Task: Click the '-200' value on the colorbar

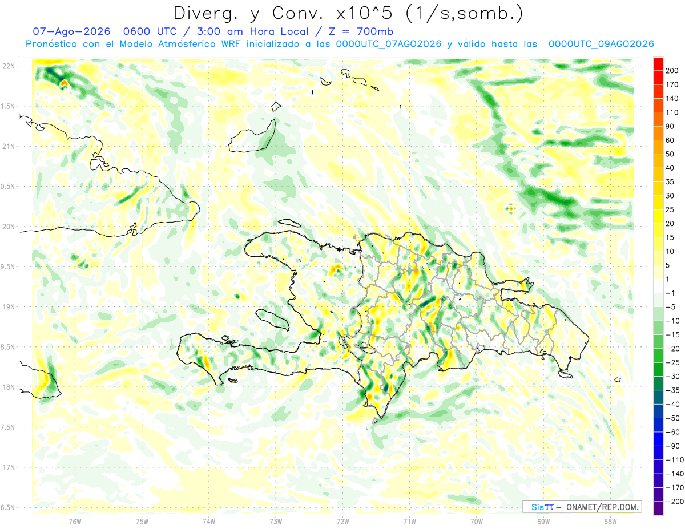Action: point(675,501)
